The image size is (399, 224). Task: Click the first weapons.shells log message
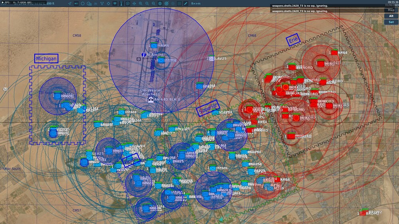coord(300,6)
